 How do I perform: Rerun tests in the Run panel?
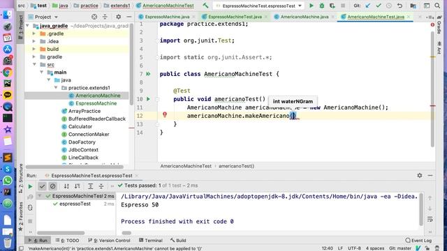(x=30, y=186)
